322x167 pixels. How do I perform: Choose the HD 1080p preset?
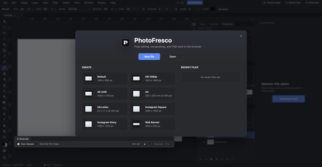click(x=153, y=79)
